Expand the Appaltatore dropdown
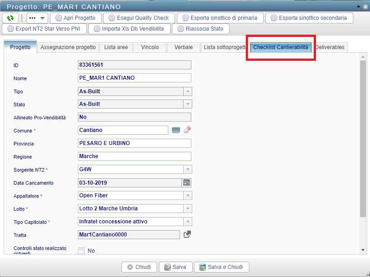This screenshot has height=277, width=370. [187, 196]
